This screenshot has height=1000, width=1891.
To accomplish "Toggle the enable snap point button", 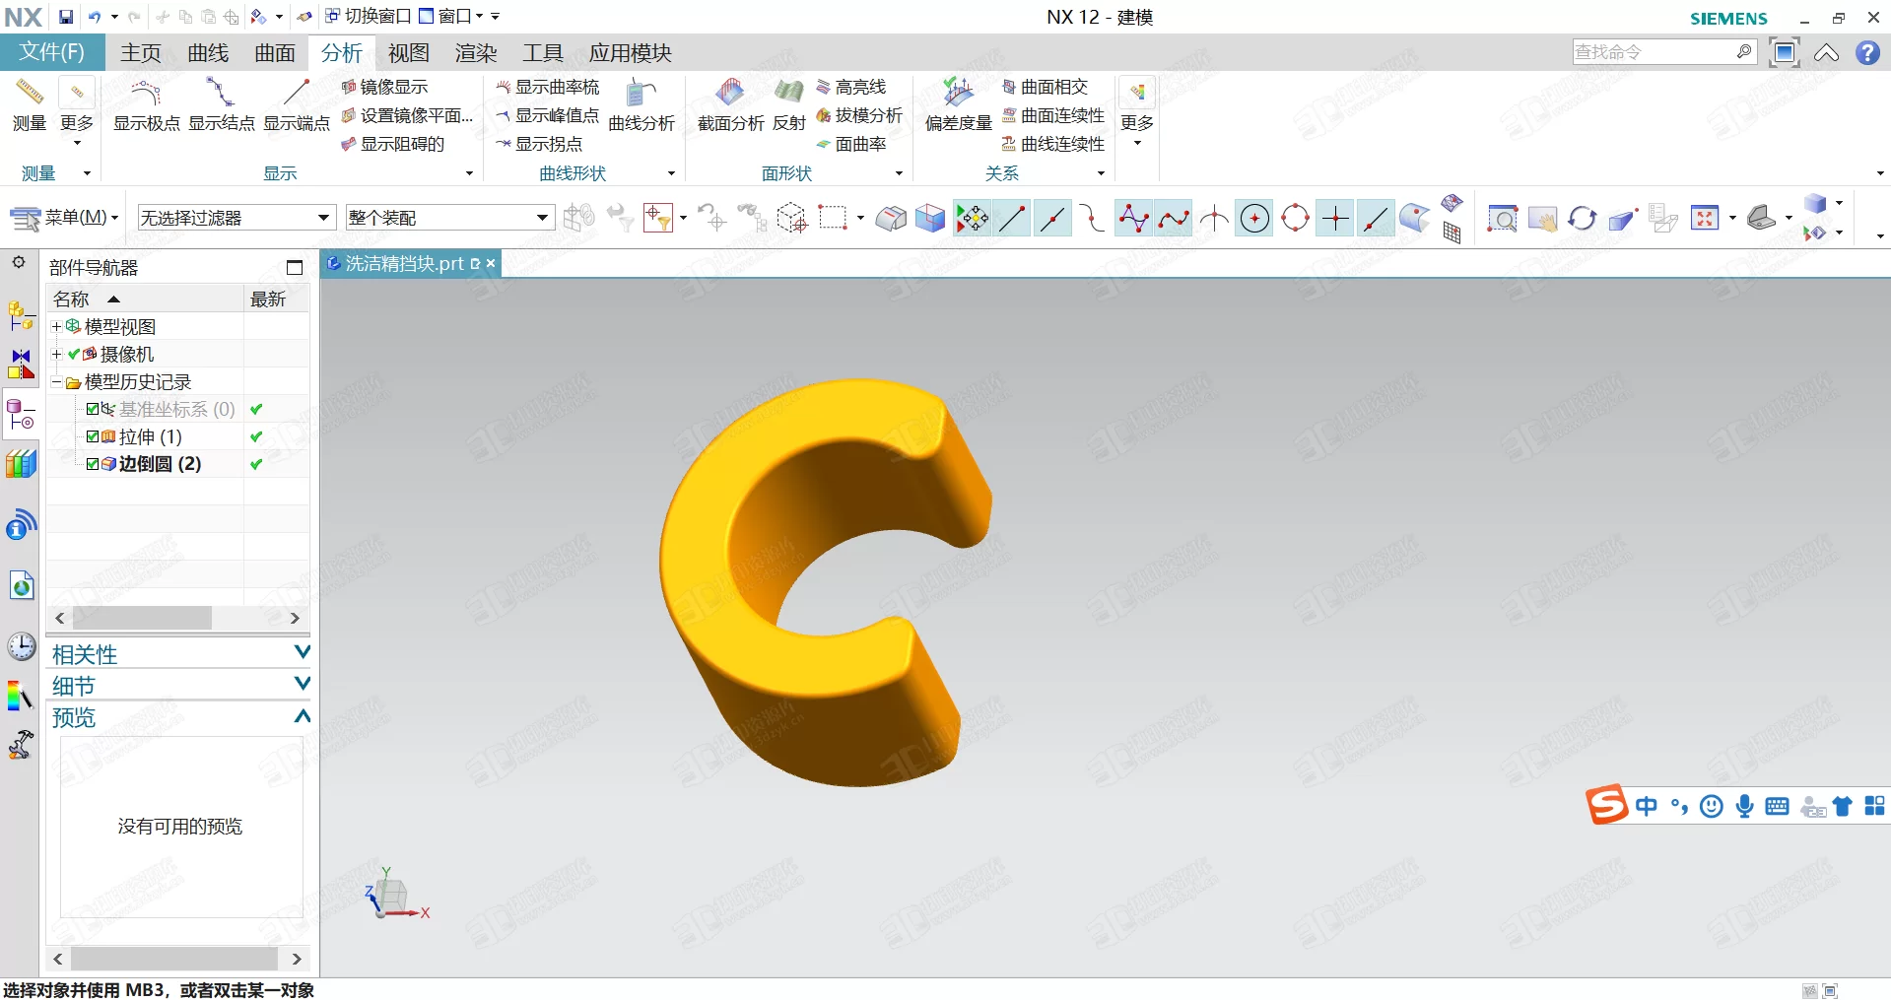I will point(972,218).
